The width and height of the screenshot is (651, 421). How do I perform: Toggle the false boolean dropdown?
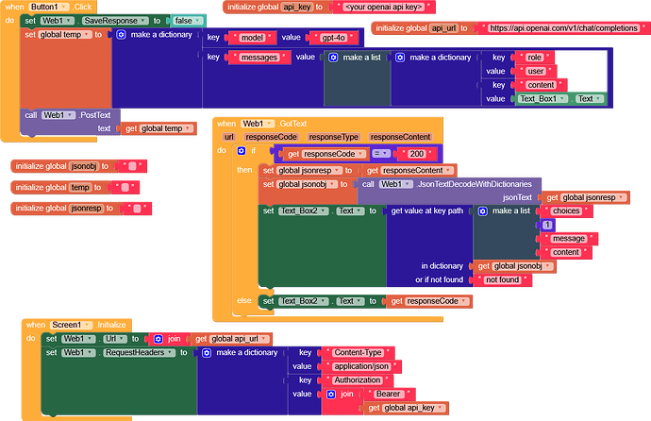[x=188, y=21]
